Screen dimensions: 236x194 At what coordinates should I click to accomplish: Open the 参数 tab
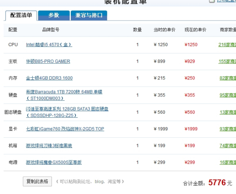point(54,15)
